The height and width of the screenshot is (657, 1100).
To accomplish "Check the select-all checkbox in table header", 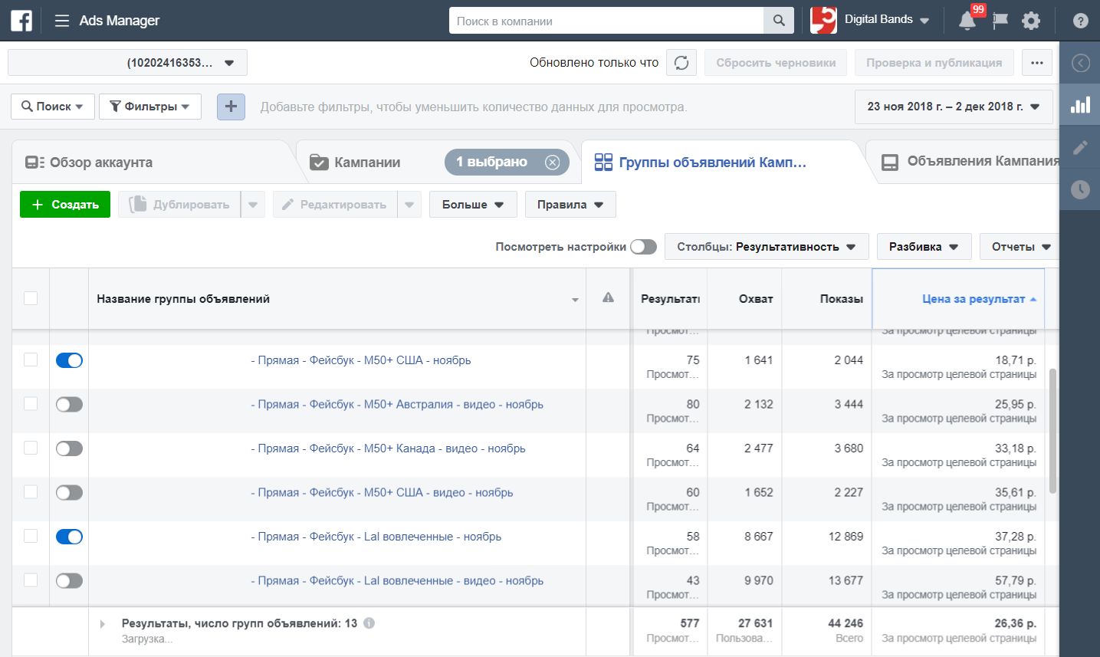I will coord(31,298).
